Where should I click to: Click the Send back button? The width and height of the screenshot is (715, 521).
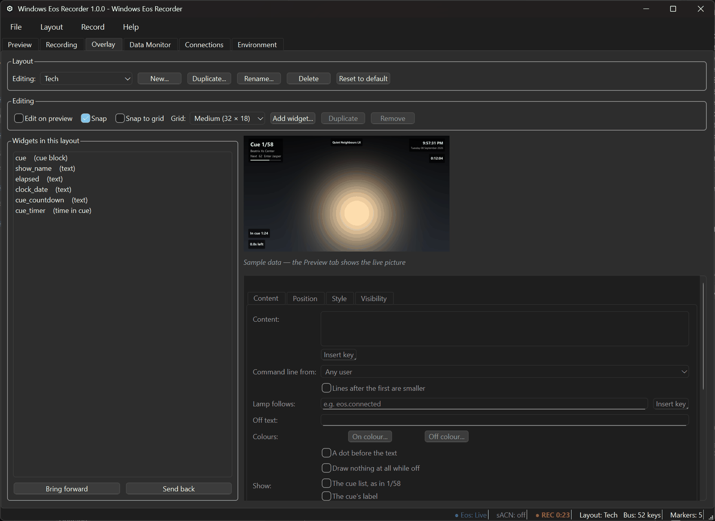[179, 489]
